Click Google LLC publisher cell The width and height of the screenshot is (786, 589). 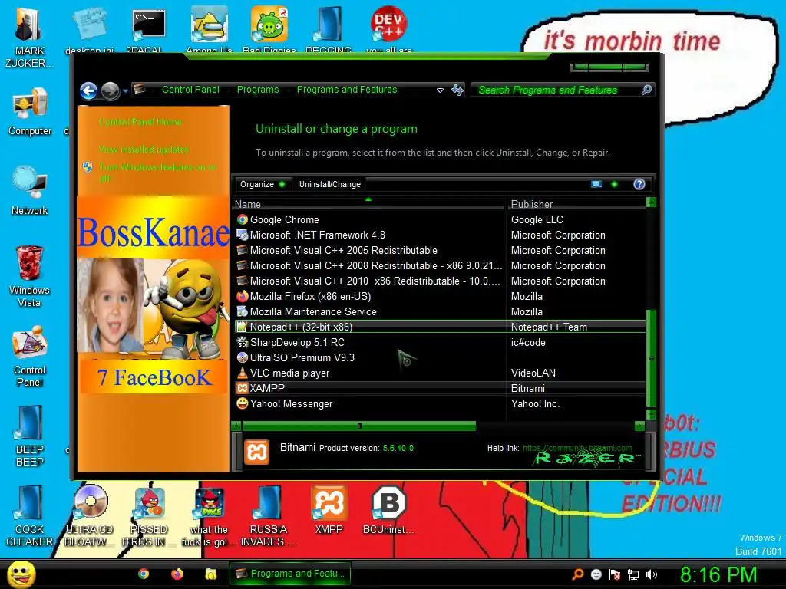coord(537,219)
